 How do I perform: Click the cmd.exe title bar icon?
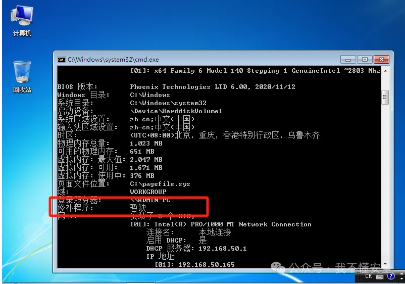(62, 60)
